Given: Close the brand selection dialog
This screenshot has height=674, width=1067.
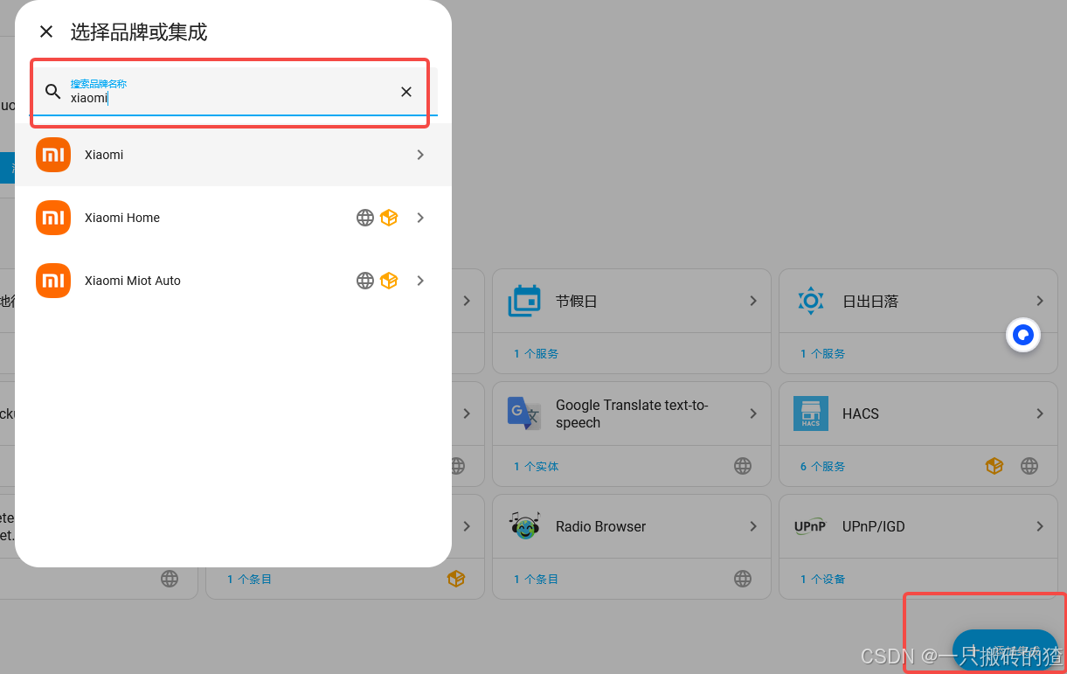Looking at the screenshot, I should pyautogui.click(x=46, y=32).
